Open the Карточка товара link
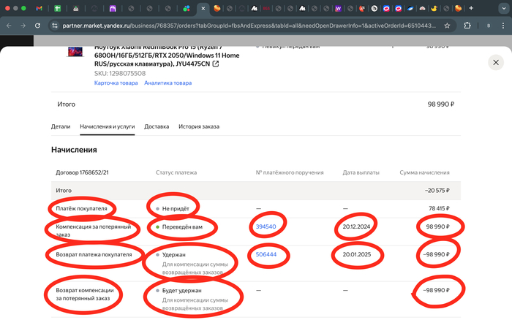Image resolution: width=512 pixels, height=320 pixels. [x=116, y=83]
